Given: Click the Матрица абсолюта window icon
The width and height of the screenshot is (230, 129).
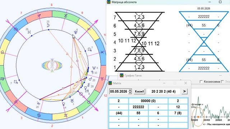Looking at the screenshot, I should 109,2.
